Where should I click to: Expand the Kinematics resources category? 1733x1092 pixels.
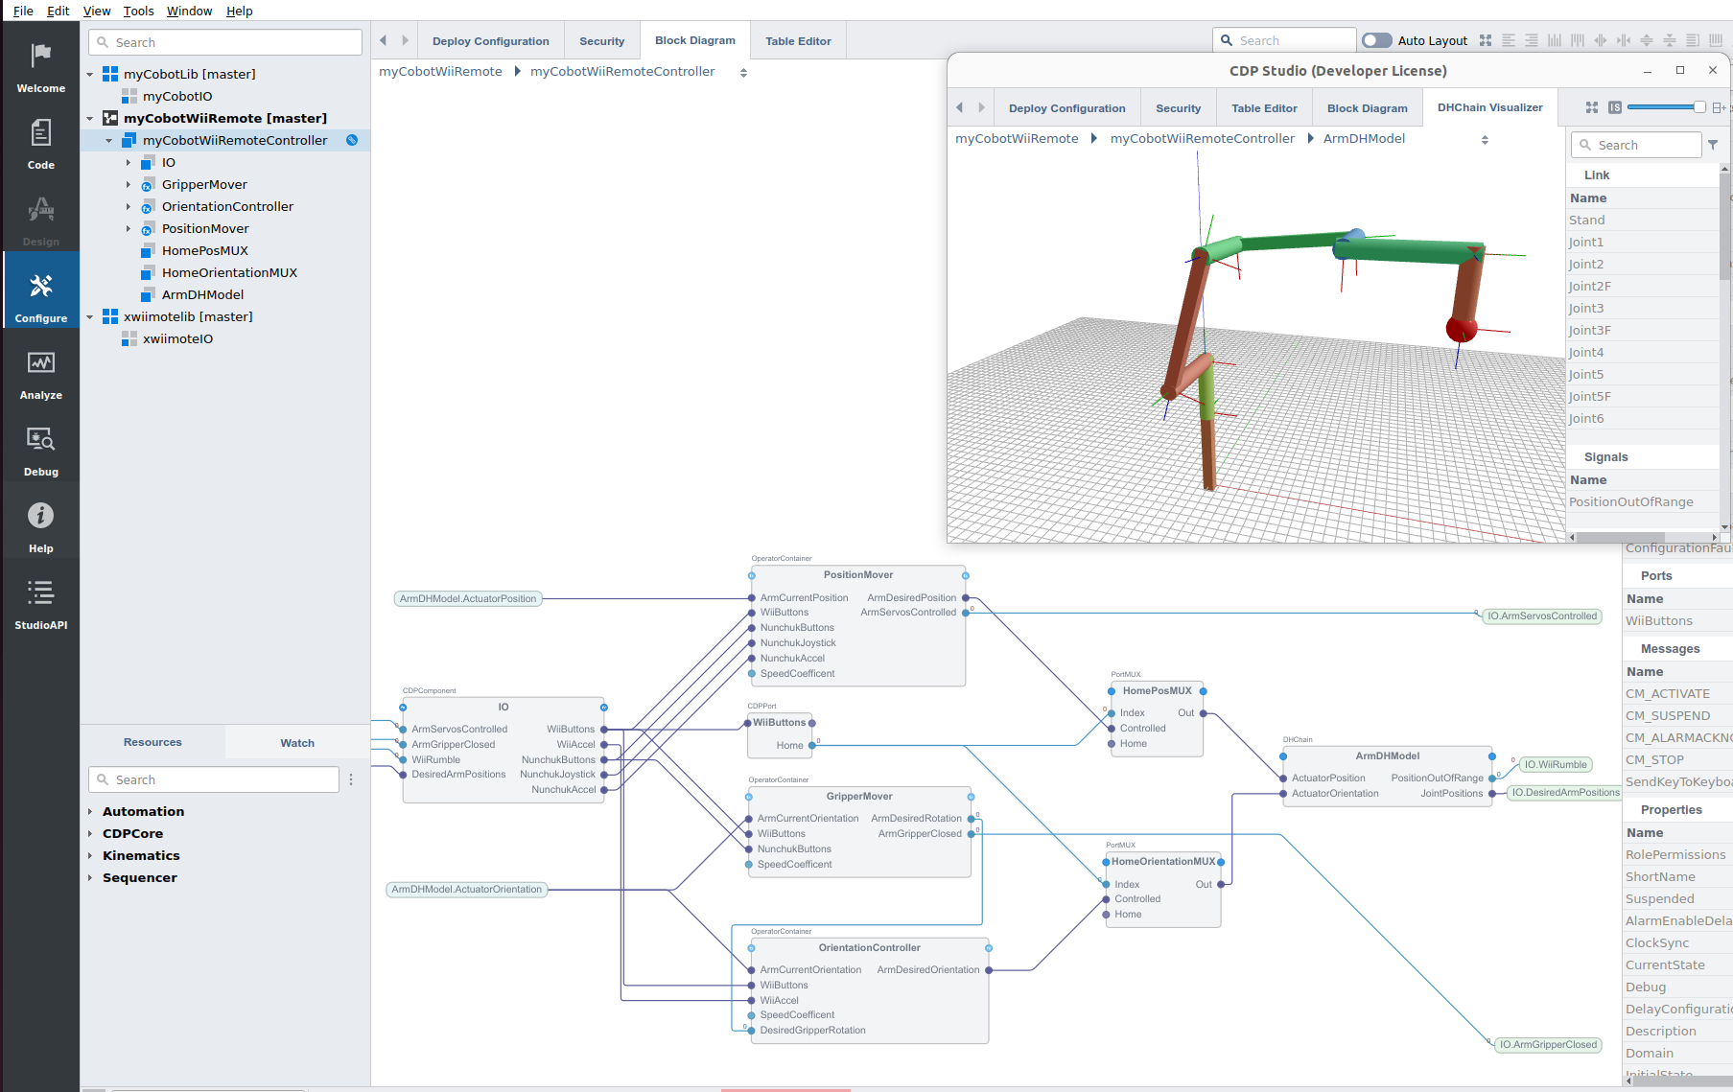coord(90,855)
